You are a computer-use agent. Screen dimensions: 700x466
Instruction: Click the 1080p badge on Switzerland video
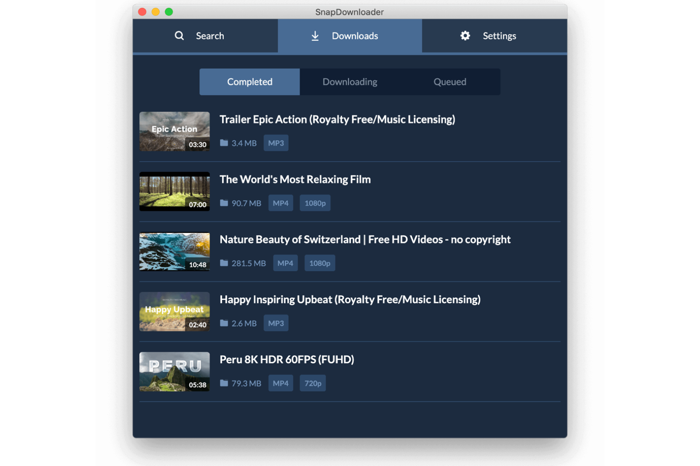pos(319,263)
